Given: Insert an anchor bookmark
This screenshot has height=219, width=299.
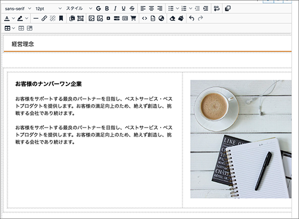Looking at the screenshot, I should click(x=61, y=19).
